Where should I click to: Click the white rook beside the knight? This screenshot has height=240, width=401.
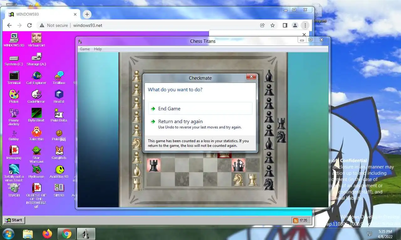(252, 179)
